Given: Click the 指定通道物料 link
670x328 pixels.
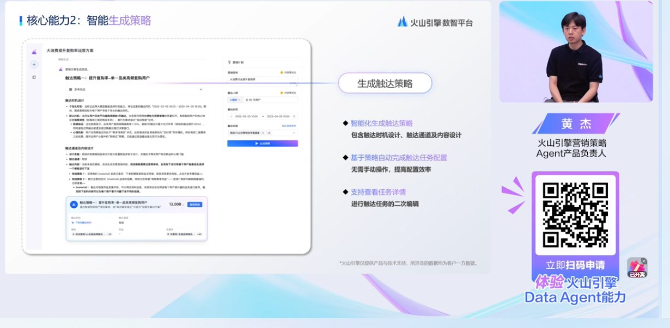Looking at the screenshot, I should click(289, 126).
